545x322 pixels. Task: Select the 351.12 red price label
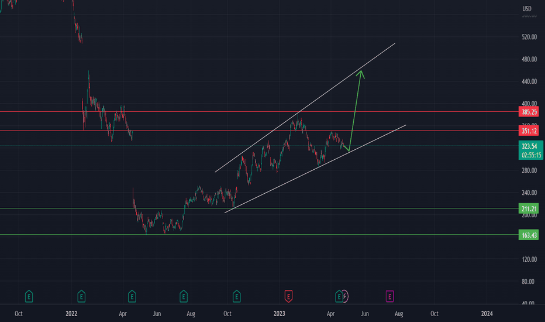point(529,131)
